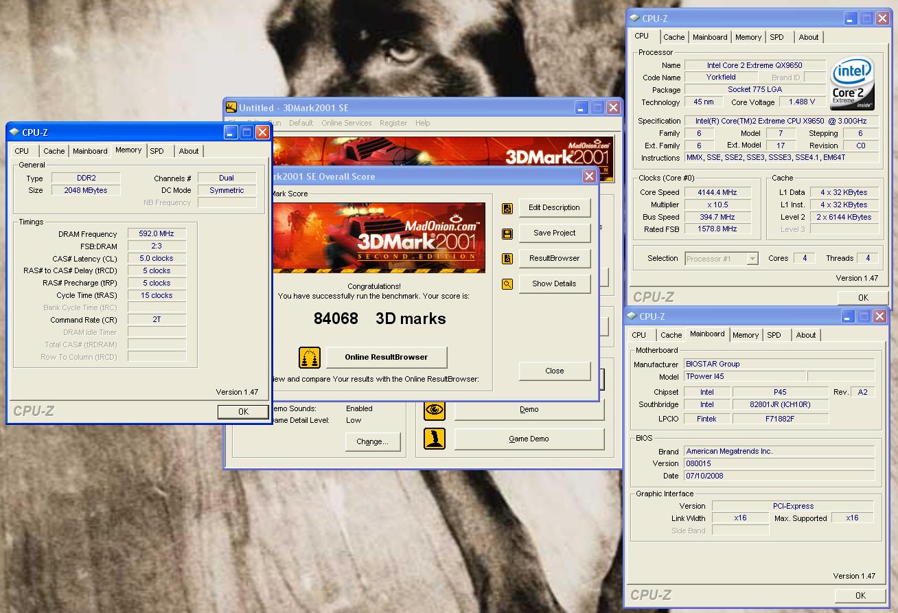This screenshot has width=898, height=613.
Task: Click the Level 2 cache 2 x 6144 KBytes field
Action: tap(844, 217)
